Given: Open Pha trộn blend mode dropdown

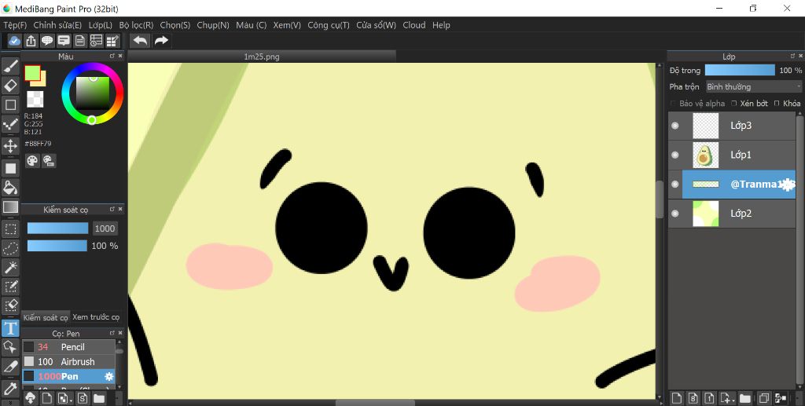Looking at the screenshot, I should click(753, 86).
